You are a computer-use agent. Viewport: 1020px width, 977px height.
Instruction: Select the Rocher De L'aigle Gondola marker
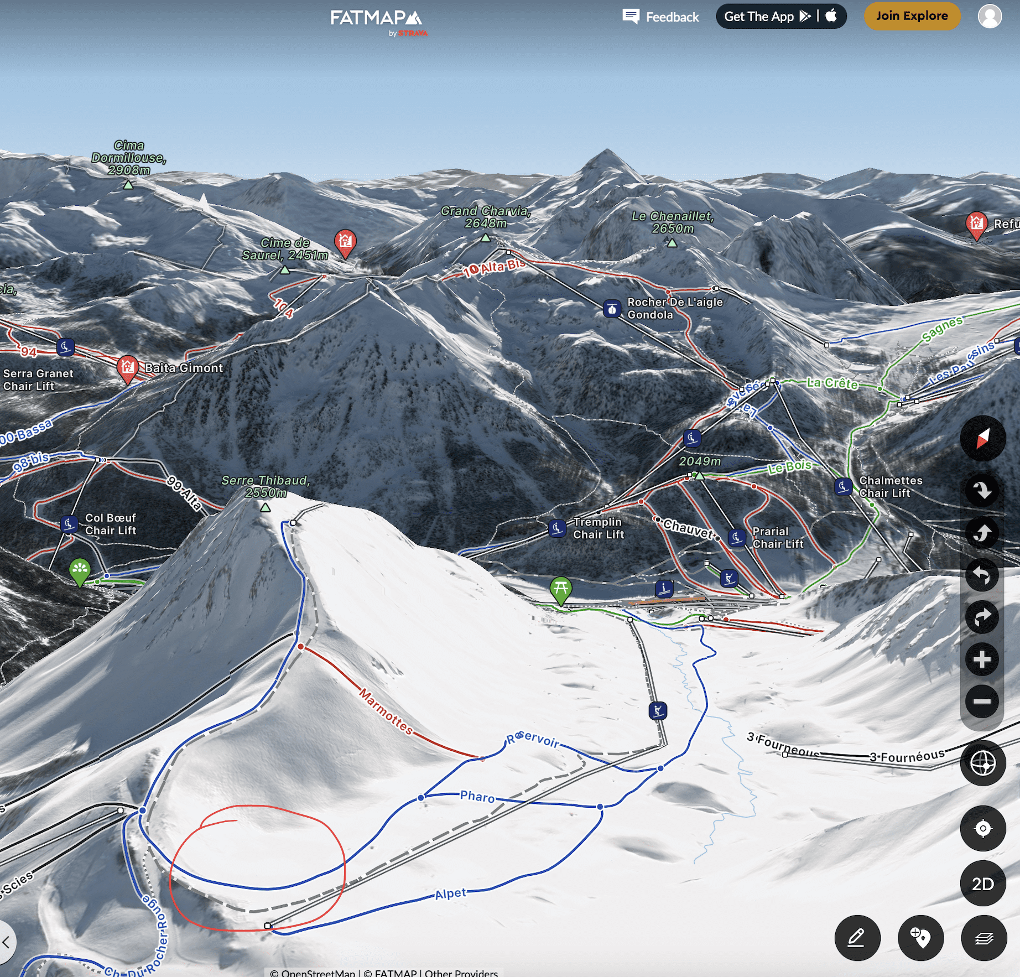pos(611,309)
